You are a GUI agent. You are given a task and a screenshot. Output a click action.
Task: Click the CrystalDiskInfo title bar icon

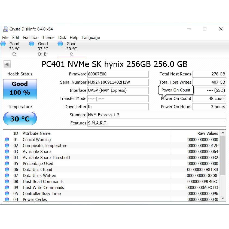point(5,29)
